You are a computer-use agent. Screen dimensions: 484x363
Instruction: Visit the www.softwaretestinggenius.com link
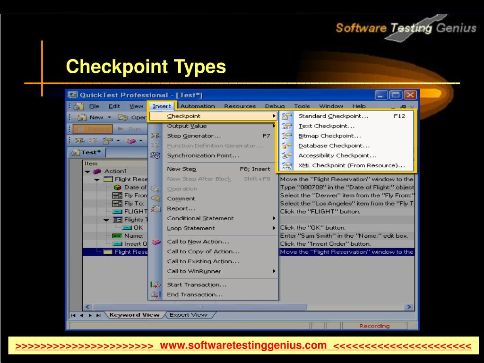coord(243,345)
